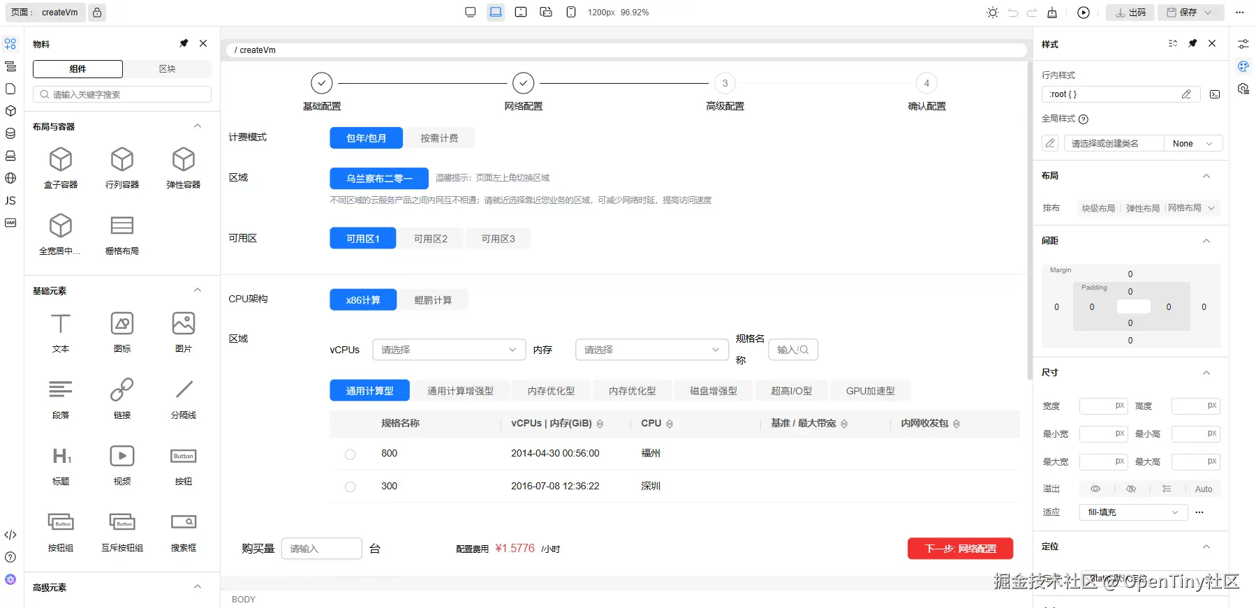The image size is (1256, 608).
Task: Set overflow to Auto
Action: tap(1204, 489)
